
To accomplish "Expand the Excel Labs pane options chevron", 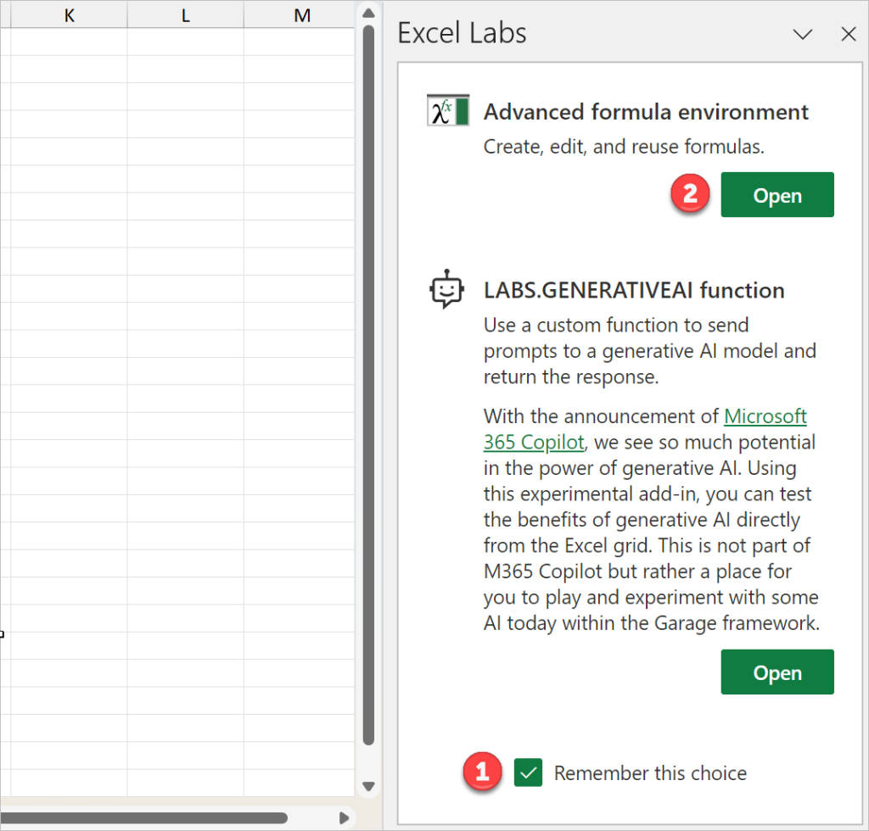I will pos(802,34).
